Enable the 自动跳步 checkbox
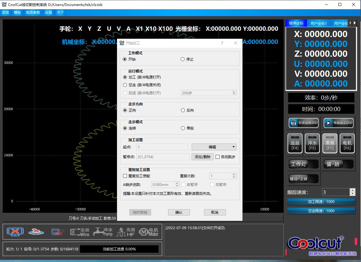 tap(225, 157)
